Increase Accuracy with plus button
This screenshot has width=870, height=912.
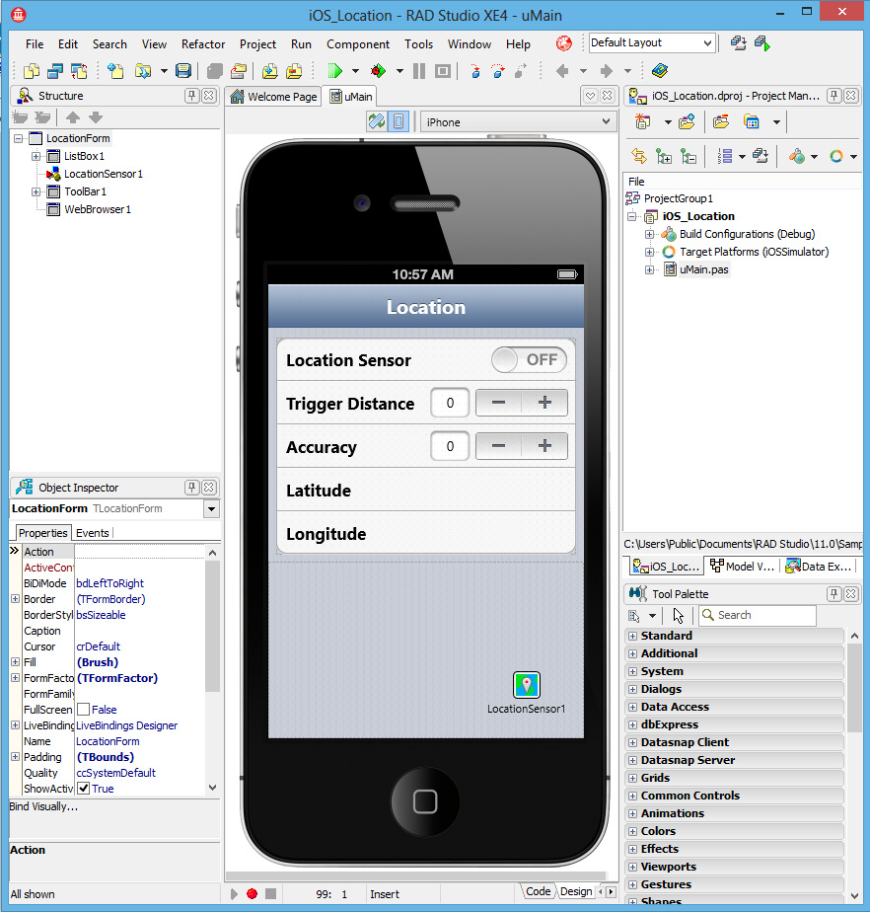544,446
